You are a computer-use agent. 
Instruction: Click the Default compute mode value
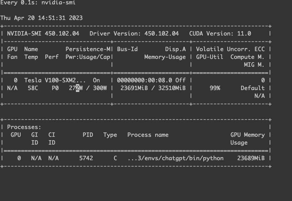[252, 88]
